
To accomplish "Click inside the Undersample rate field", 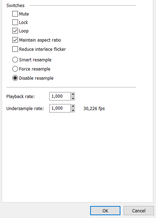I will (60, 108).
